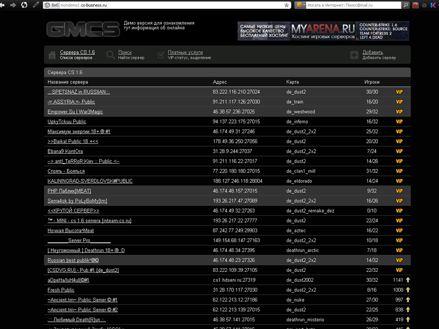The image size is (439, 329).
Task: Click the plus icon beside Добавить
Action: (354, 55)
